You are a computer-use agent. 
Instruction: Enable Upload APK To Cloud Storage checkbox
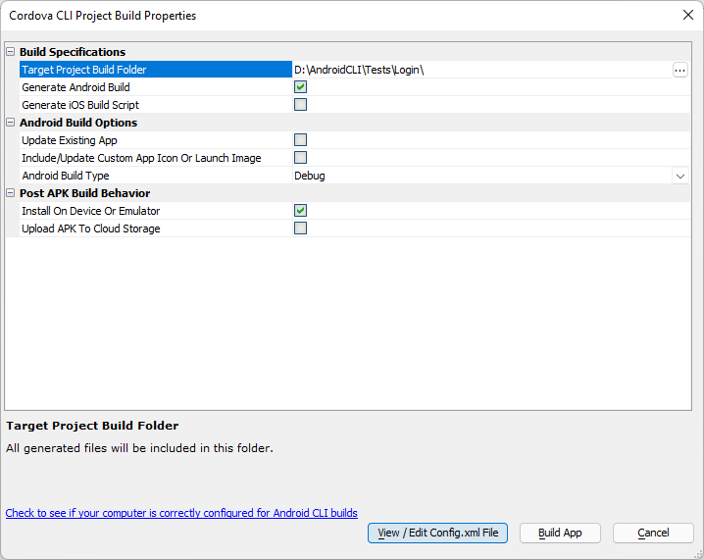click(300, 229)
